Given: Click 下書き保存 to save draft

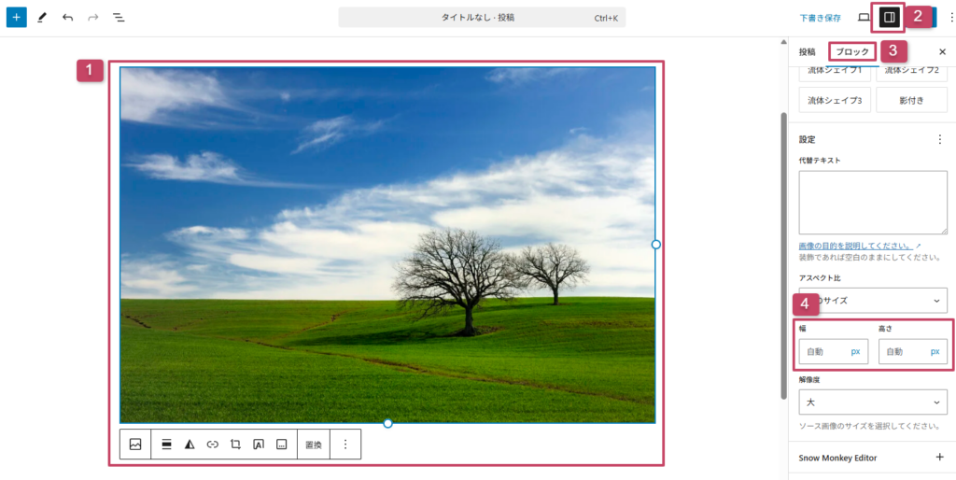Looking at the screenshot, I should [820, 18].
